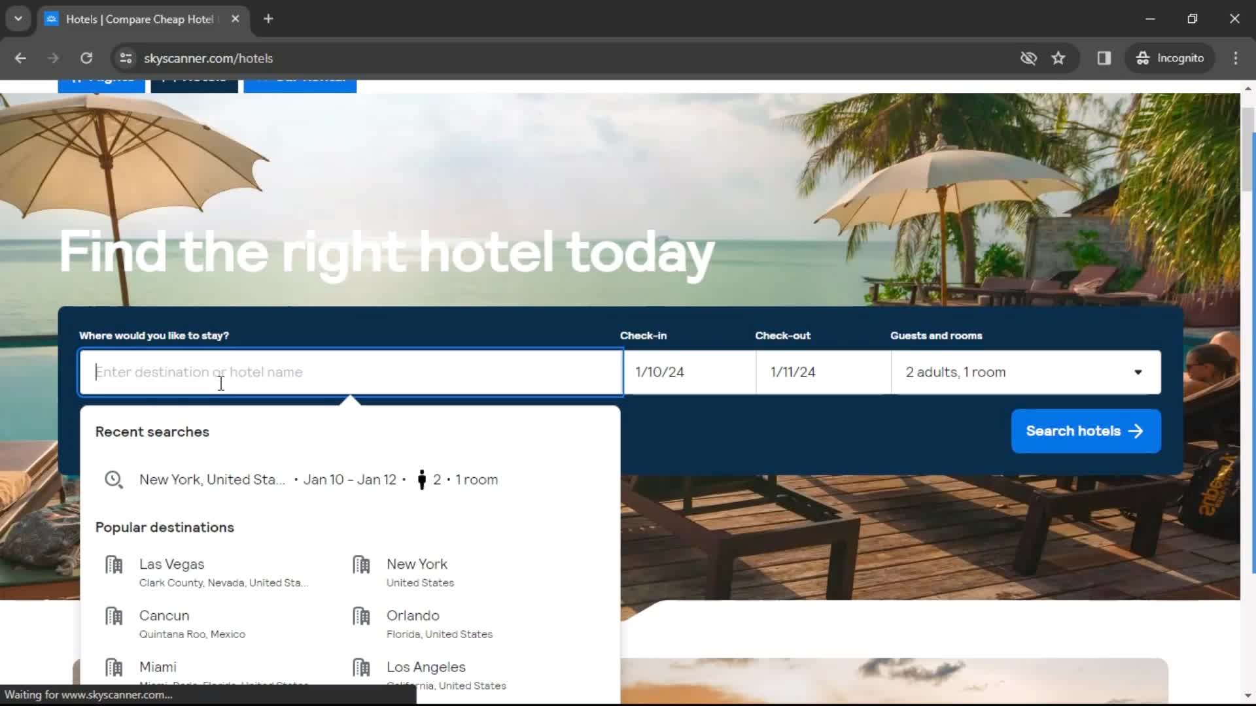
Task: Click the Miami hotel destination icon
Action: (x=113, y=666)
